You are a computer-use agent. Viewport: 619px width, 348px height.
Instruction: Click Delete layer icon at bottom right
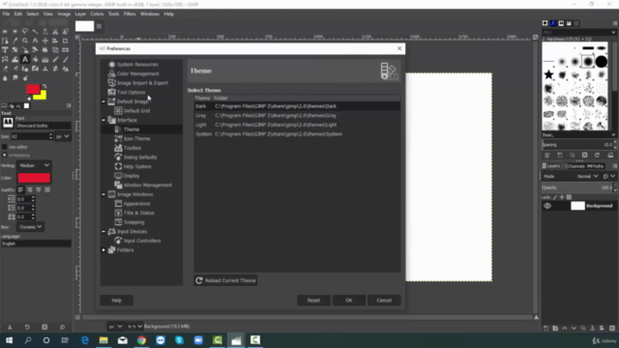tap(612, 328)
